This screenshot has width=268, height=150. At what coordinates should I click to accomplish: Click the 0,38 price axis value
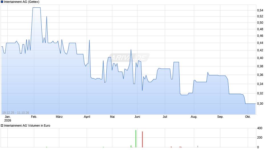[260, 66]
